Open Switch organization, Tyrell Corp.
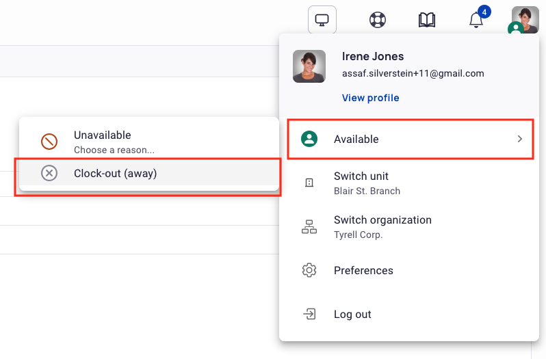 (411, 227)
